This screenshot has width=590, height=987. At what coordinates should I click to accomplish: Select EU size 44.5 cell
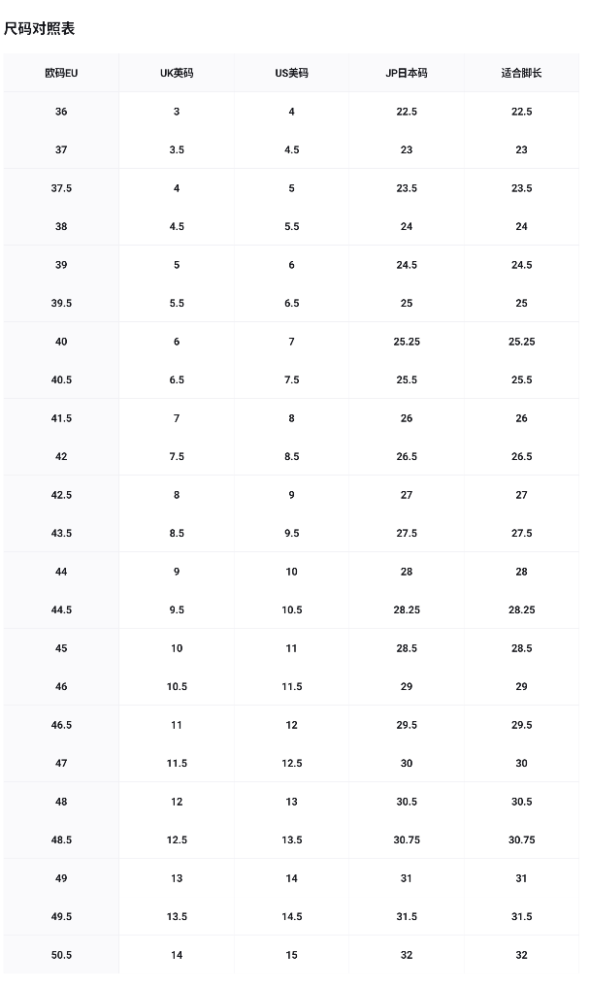[x=61, y=609]
